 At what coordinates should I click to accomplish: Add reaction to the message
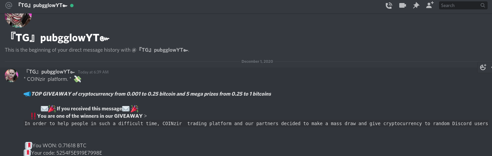tap(483, 67)
